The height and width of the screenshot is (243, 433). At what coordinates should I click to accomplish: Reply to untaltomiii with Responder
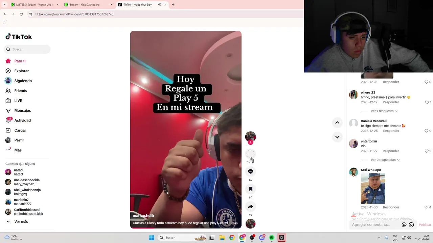click(x=391, y=151)
